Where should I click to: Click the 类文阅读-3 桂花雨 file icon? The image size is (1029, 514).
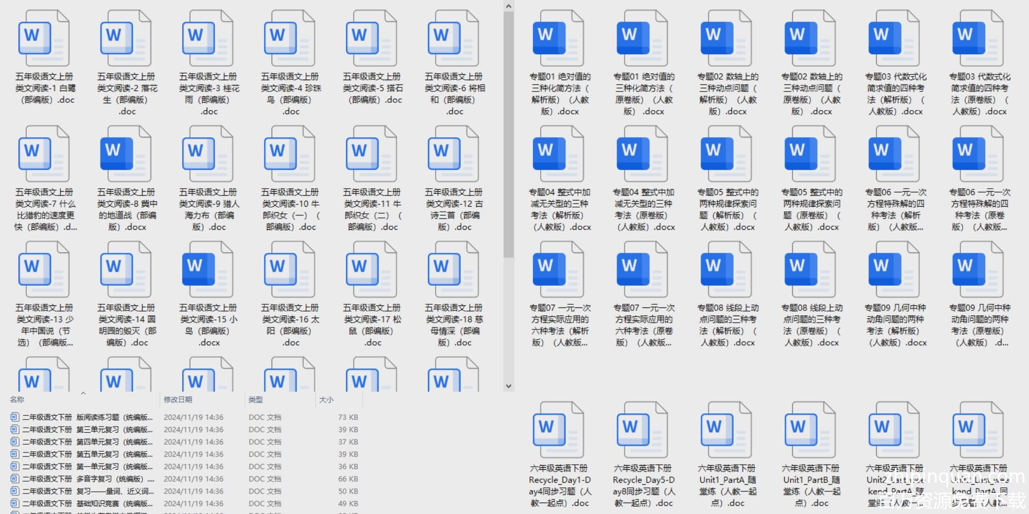[x=208, y=39]
